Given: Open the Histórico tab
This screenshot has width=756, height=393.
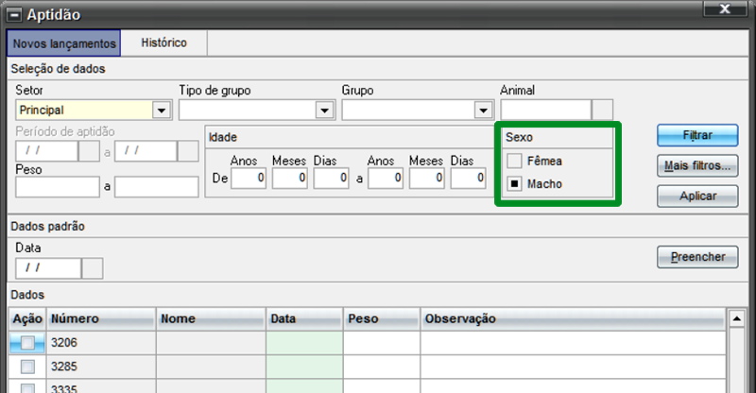Looking at the screenshot, I should point(163,43).
